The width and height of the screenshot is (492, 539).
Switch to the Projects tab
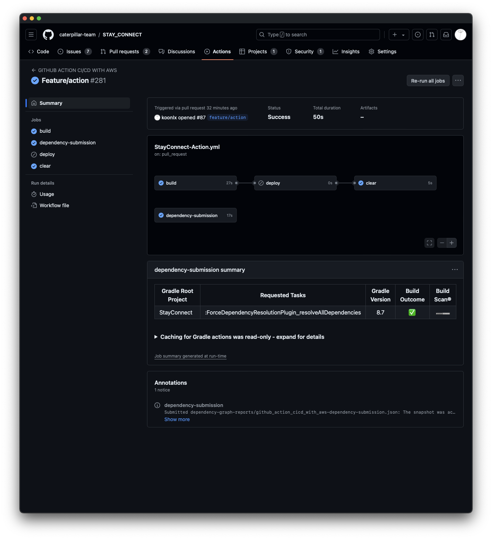pyautogui.click(x=258, y=52)
